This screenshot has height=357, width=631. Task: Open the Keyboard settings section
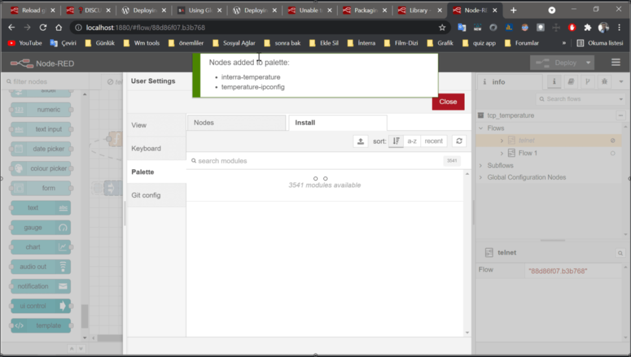[x=157, y=148]
